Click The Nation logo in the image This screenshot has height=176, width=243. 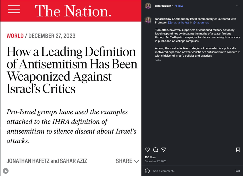[73, 10]
